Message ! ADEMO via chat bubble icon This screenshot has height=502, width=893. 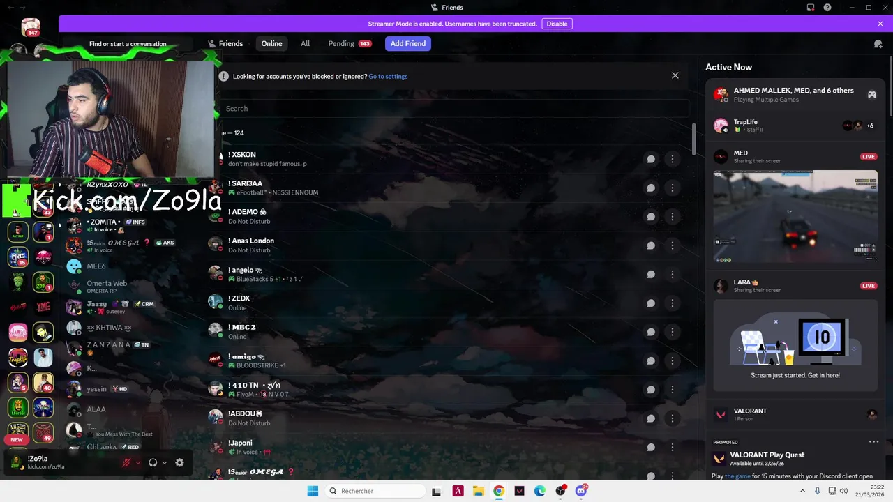coord(651,217)
